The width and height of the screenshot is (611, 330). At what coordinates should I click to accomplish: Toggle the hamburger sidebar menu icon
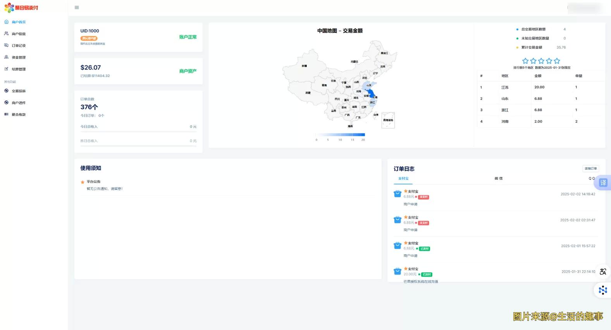77,8
